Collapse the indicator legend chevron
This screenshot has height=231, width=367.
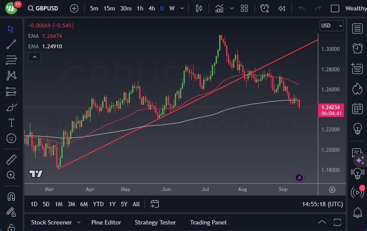[x=34, y=57]
